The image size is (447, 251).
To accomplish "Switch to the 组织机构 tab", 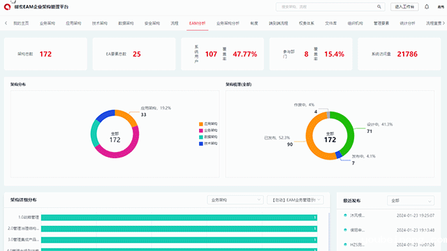I will click(356, 23).
